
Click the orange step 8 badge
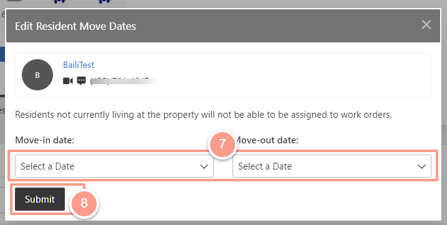point(84,203)
